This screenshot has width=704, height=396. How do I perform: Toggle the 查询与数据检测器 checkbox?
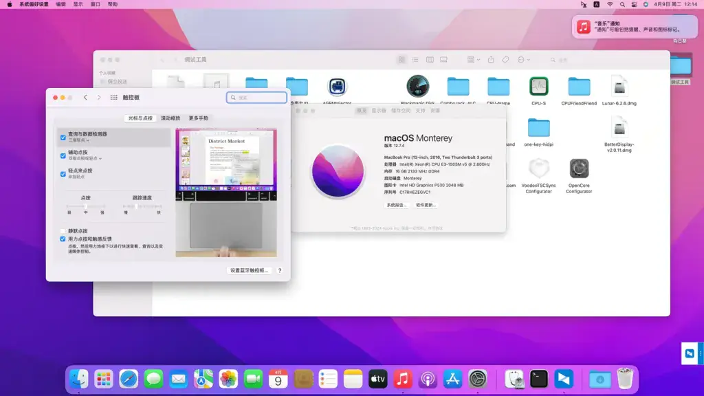coord(63,137)
